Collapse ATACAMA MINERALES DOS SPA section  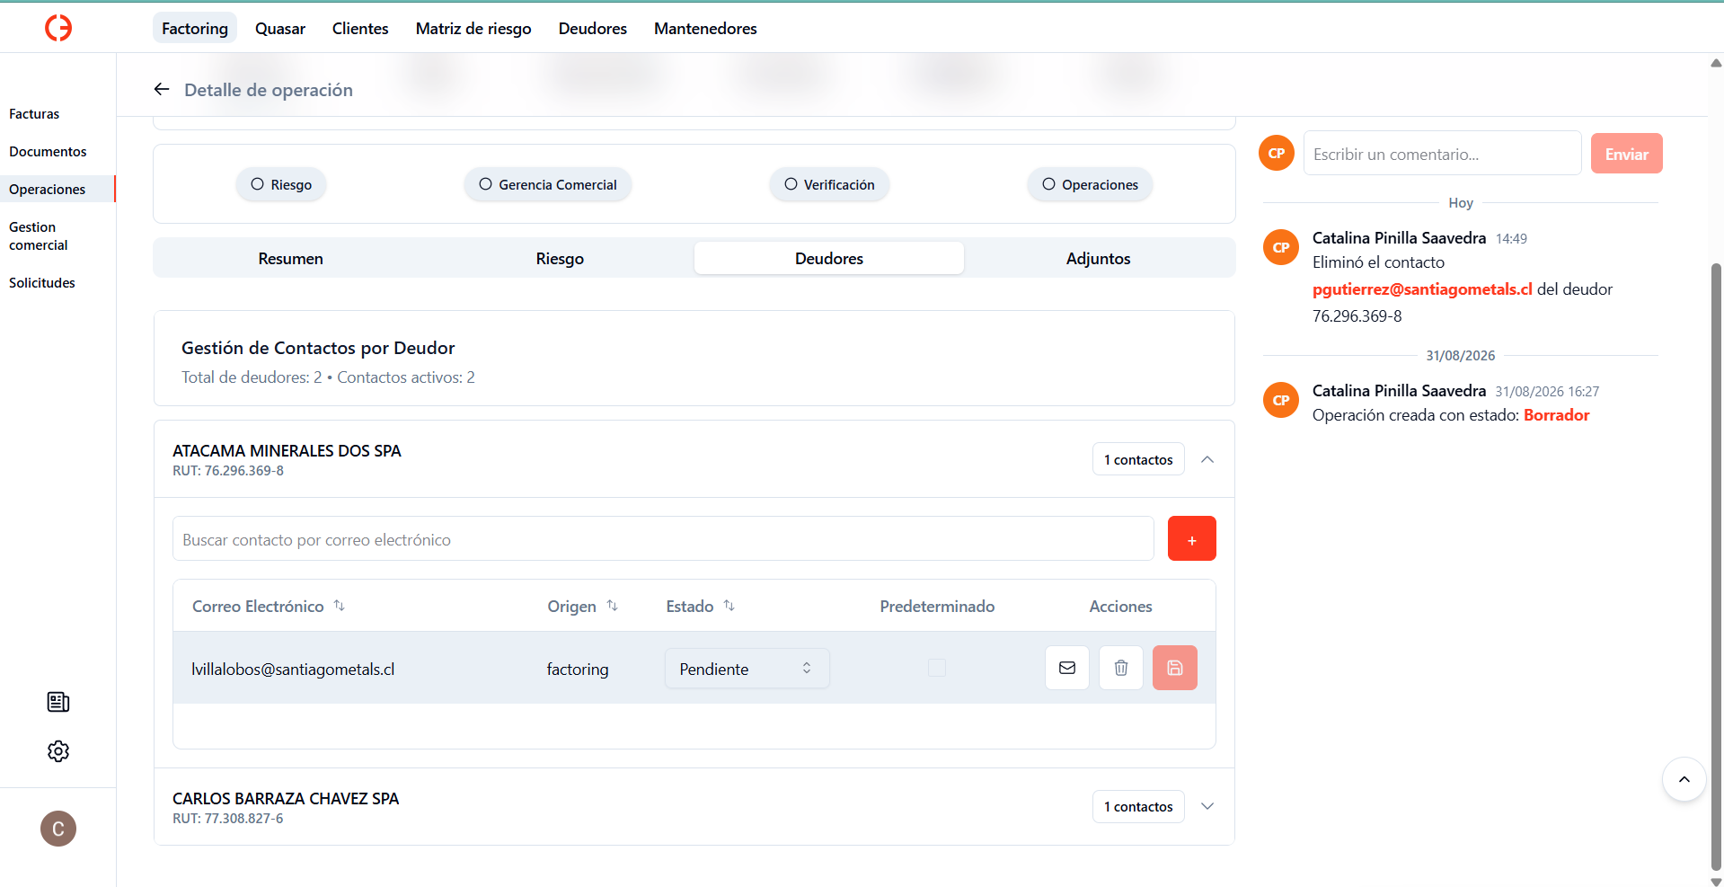tap(1207, 459)
